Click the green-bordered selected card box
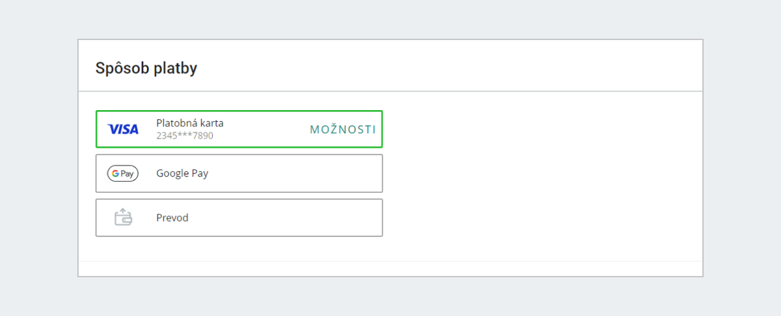Screen dimensions: 781x316 click(x=239, y=129)
